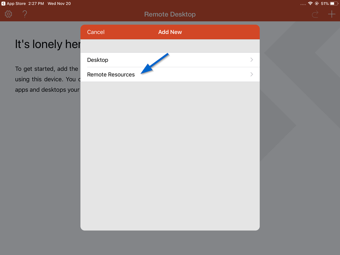Tap the "using this device. You" line
The image size is (340, 255).
pos(48,79)
